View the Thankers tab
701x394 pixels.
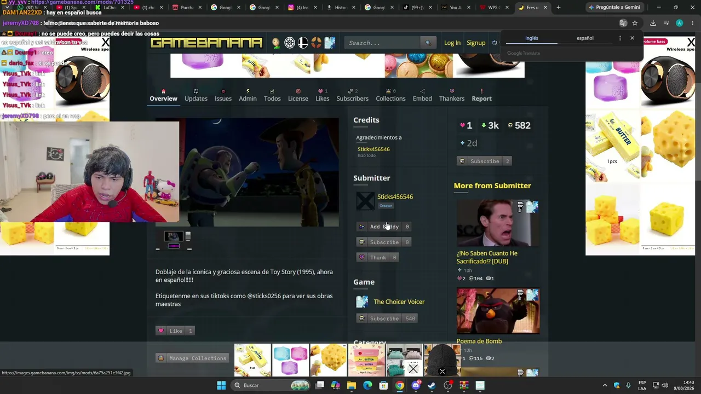point(452,95)
